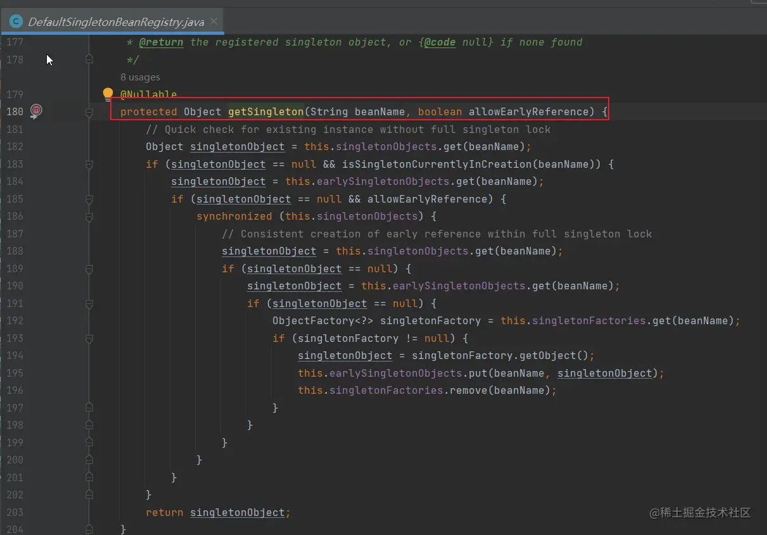Click the @return Javadoc tag on line 177

point(162,42)
